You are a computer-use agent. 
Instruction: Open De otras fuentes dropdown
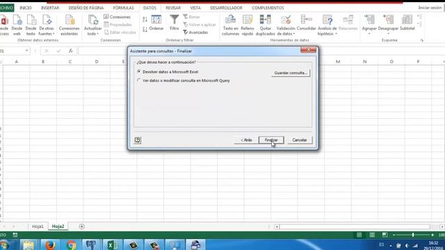(47, 26)
